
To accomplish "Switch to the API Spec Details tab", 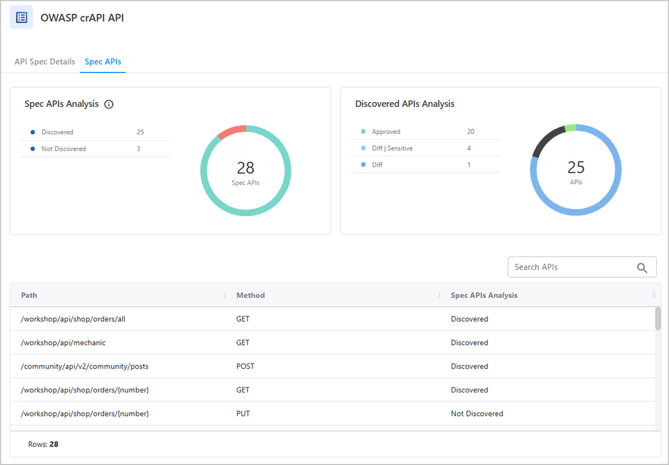I will pos(45,61).
